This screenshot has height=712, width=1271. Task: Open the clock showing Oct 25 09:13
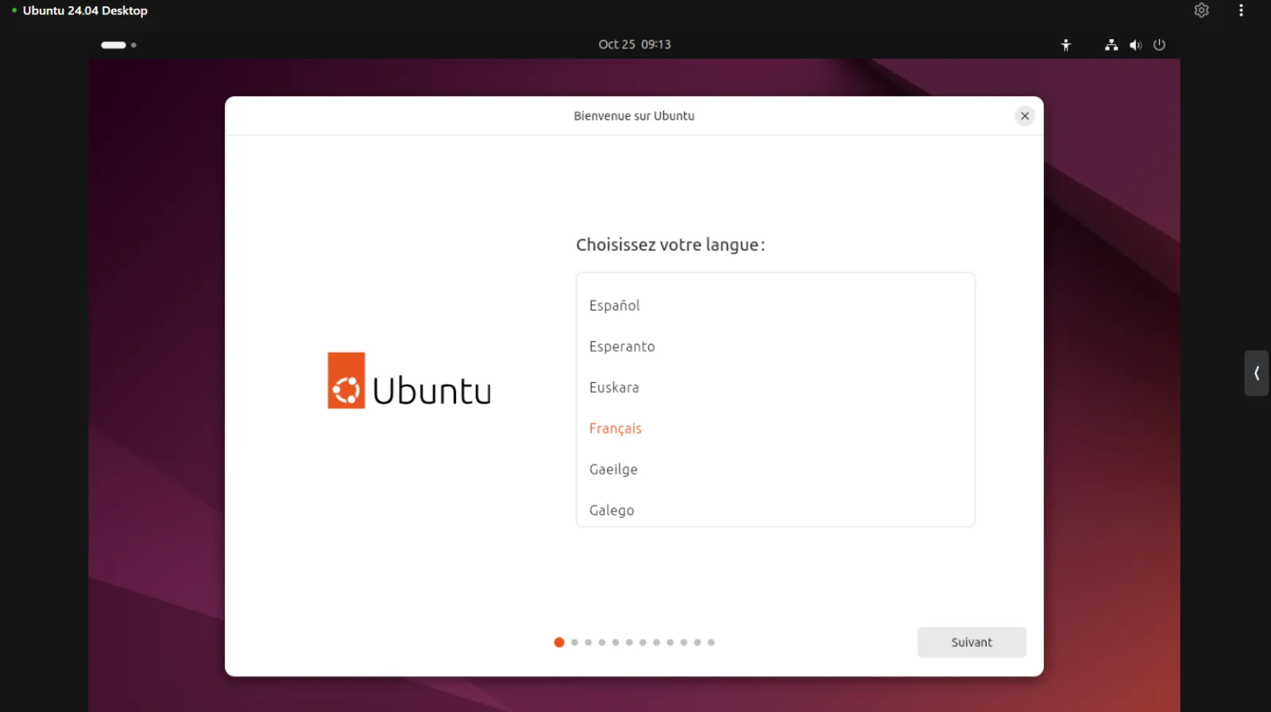pyautogui.click(x=634, y=44)
